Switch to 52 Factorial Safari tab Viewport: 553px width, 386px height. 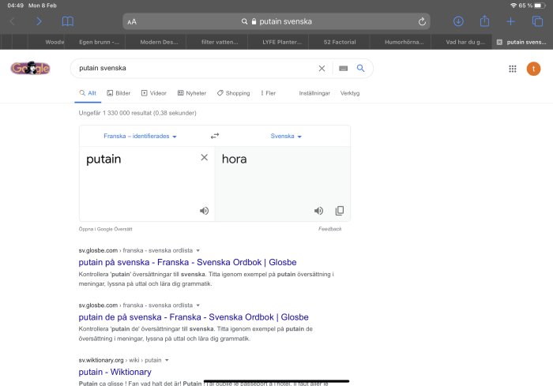(340, 42)
